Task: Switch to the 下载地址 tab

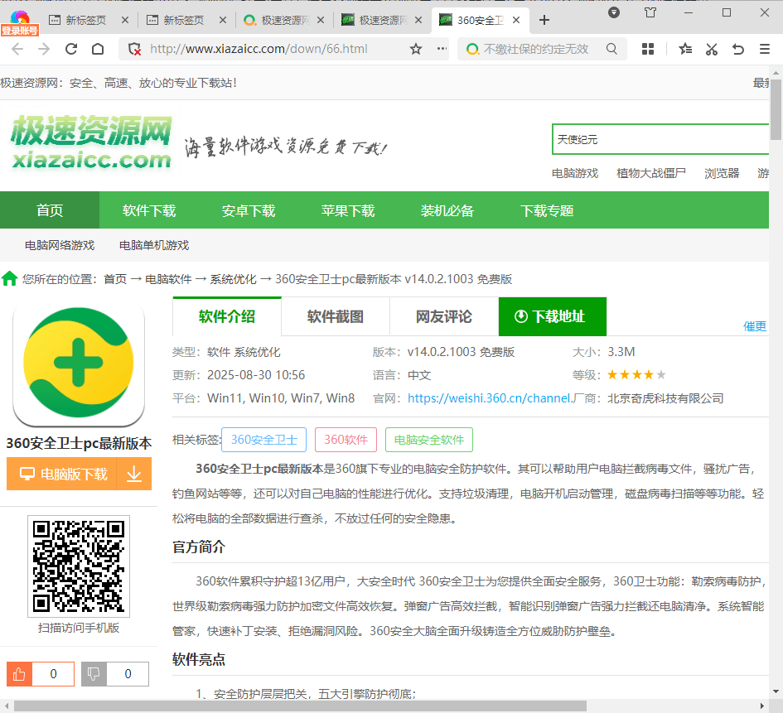Action: [x=552, y=316]
